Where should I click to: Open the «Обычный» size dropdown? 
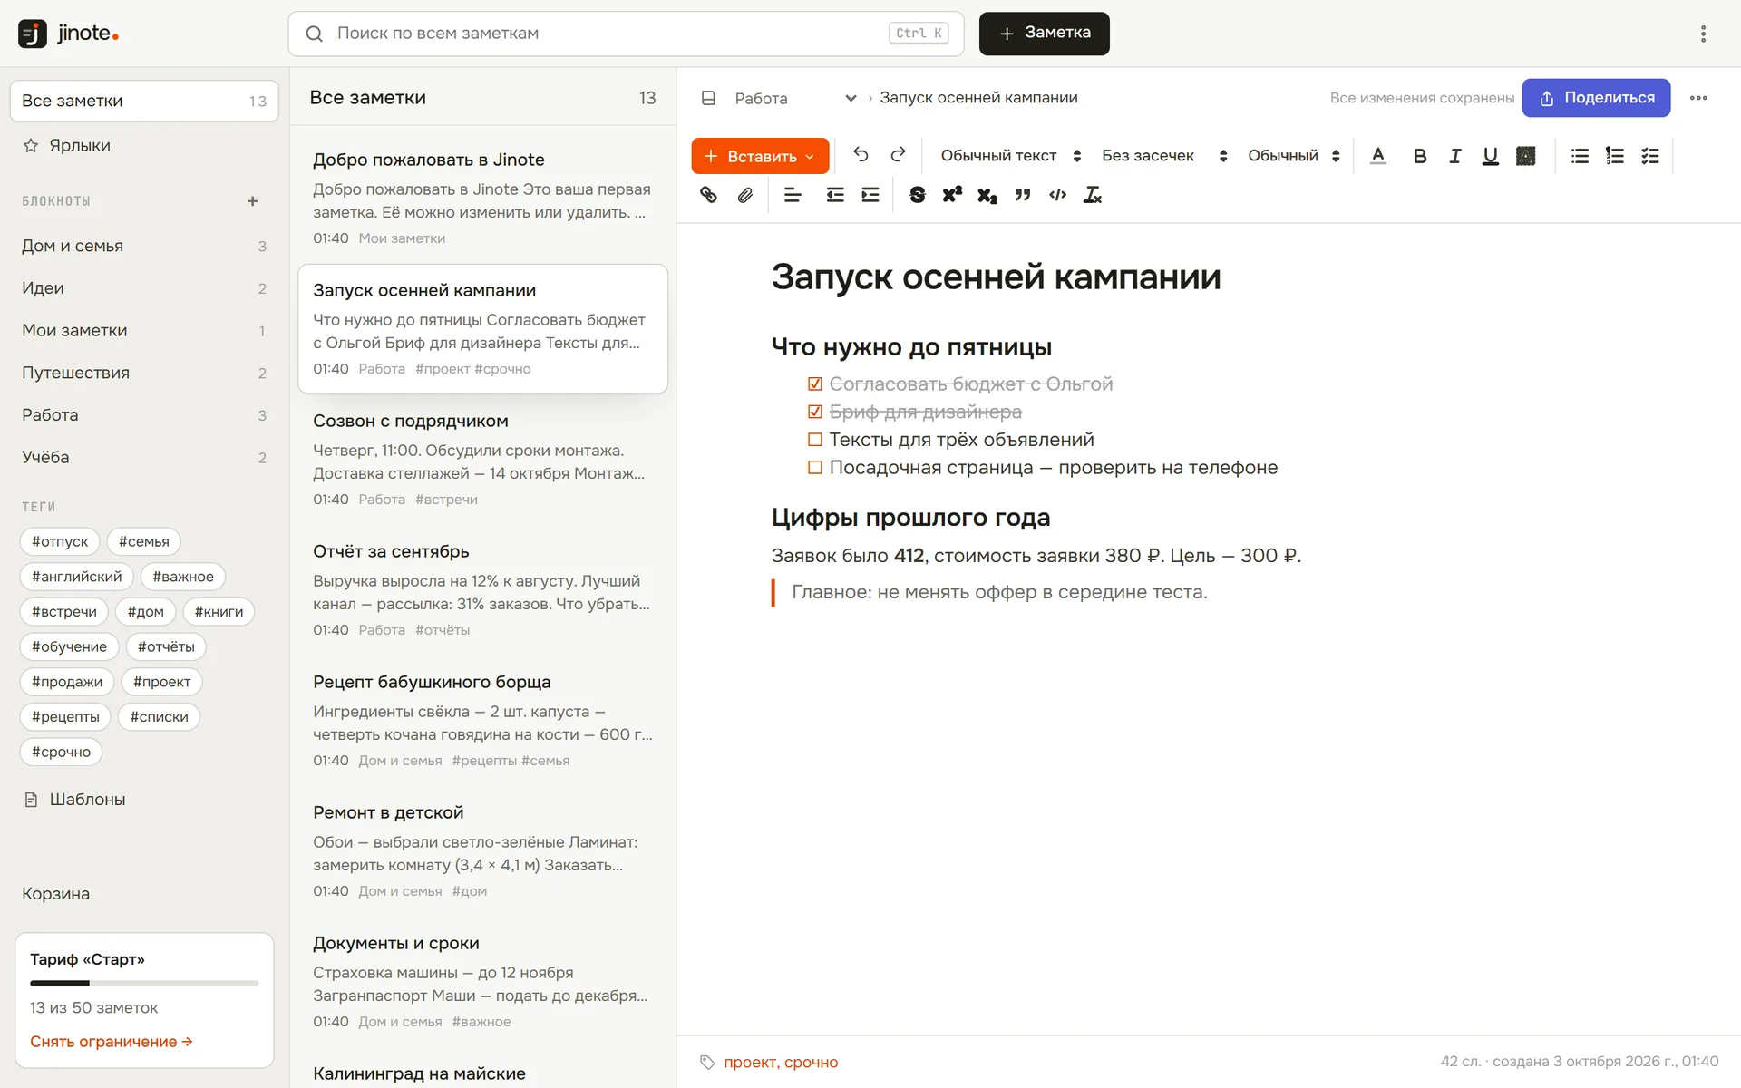(x=1294, y=156)
